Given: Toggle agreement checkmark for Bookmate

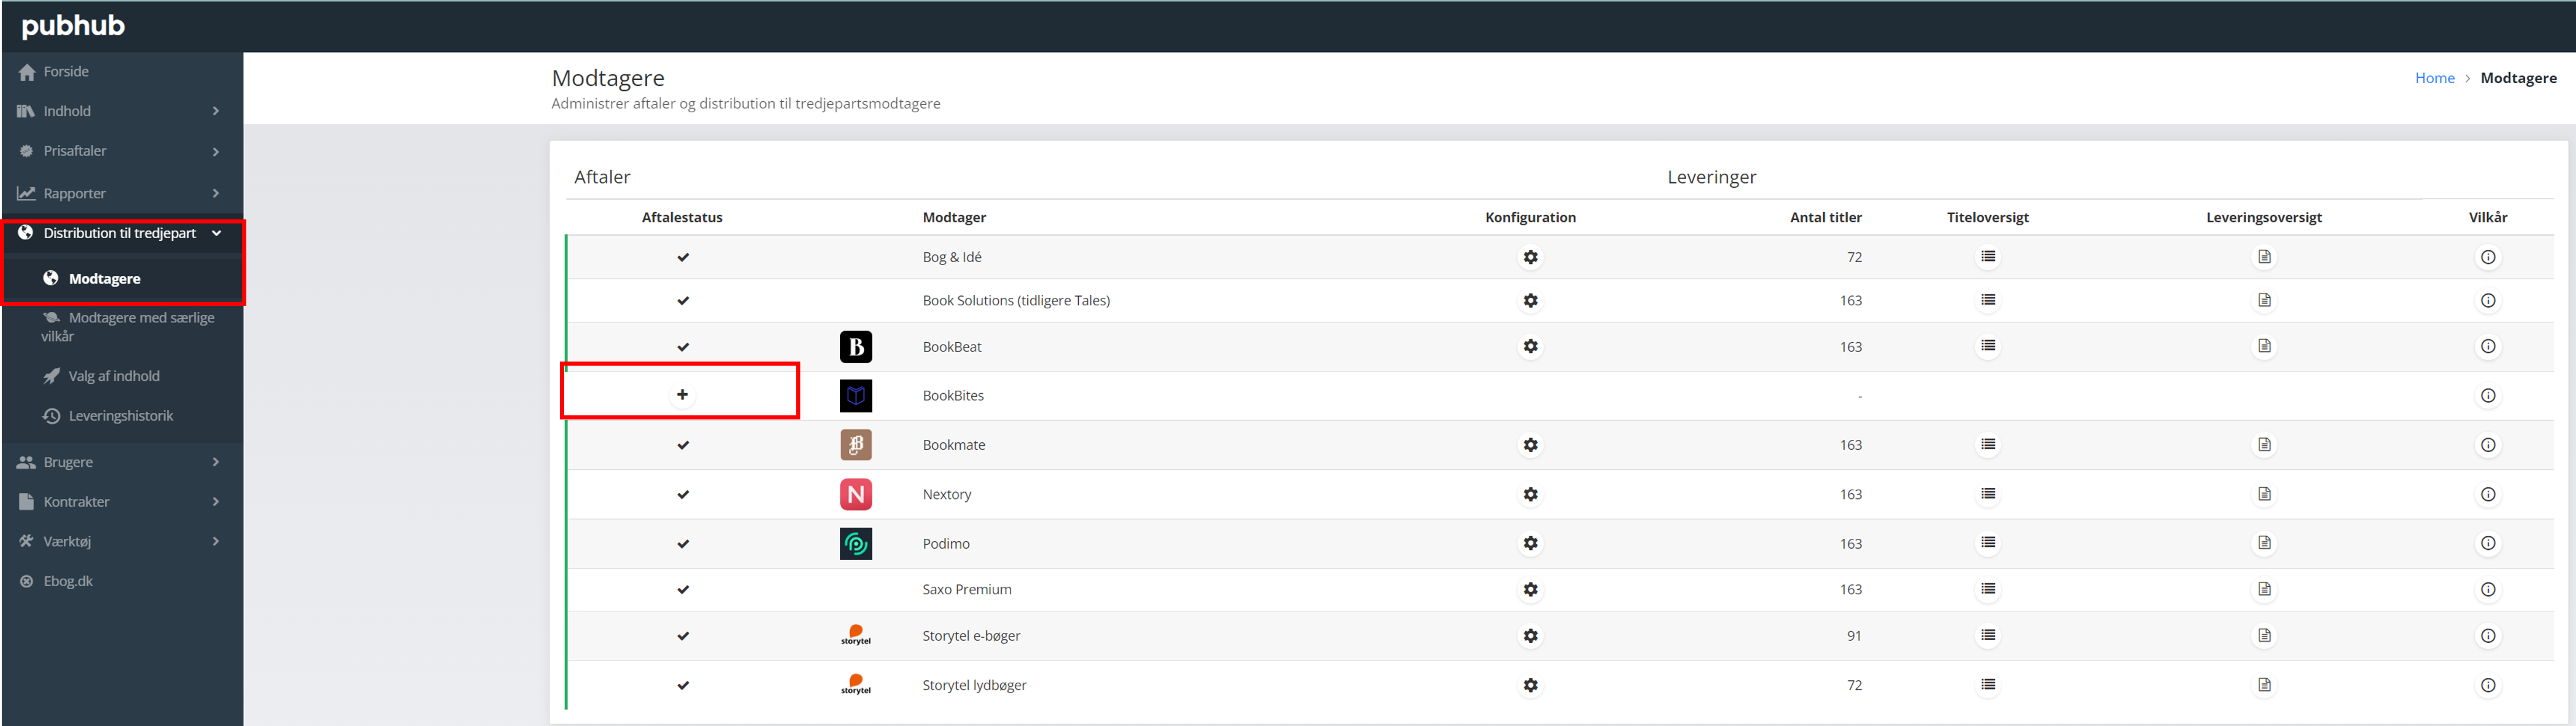Looking at the screenshot, I should pos(683,445).
